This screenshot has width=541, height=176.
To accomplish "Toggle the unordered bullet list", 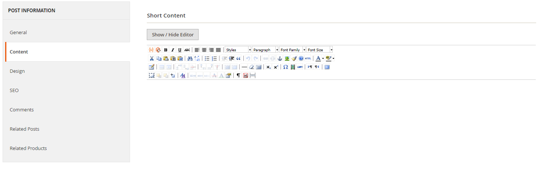I will 207,58.
